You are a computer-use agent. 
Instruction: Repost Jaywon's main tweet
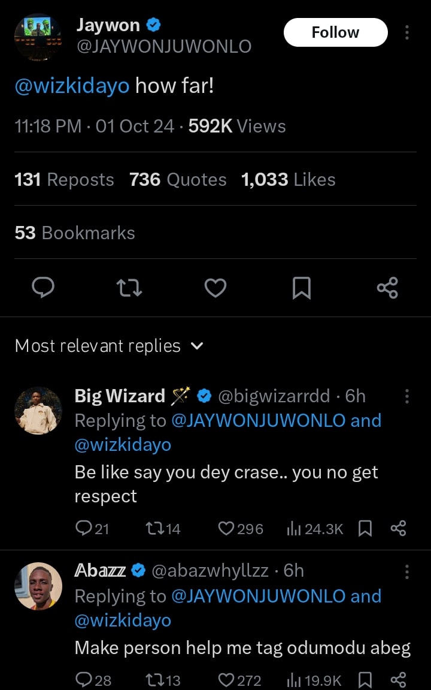point(129,288)
